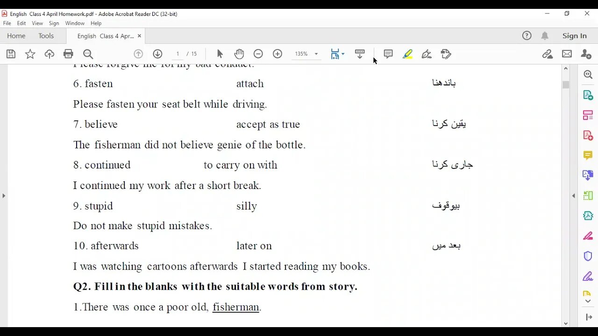Open search tool in right pane
Image resolution: width=598 pixels, height=336 pixels.
[588, 75]
